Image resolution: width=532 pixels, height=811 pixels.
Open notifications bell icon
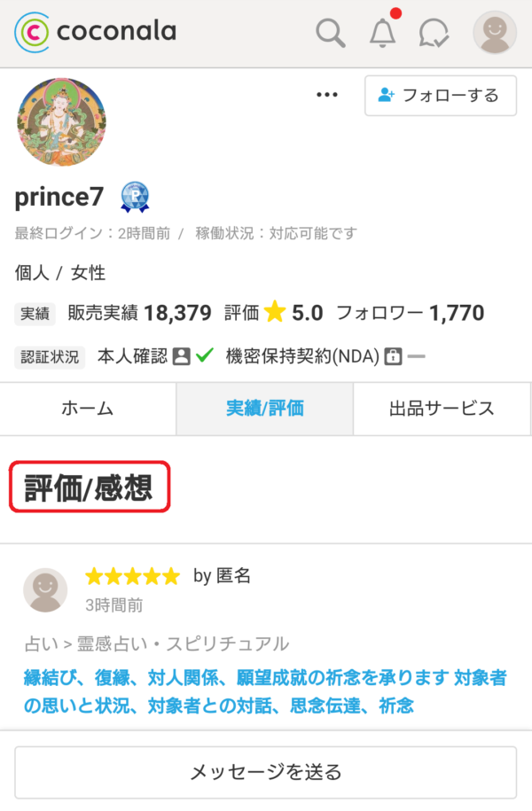[382, 33]
